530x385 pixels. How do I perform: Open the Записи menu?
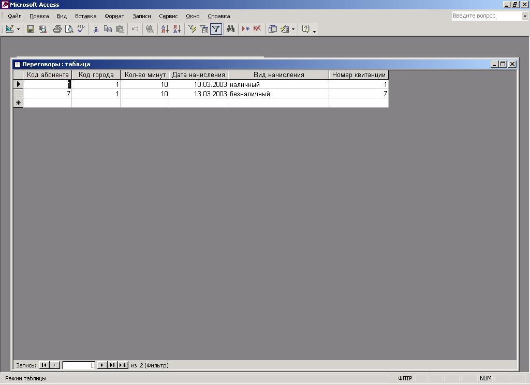[x=142, y=16]
